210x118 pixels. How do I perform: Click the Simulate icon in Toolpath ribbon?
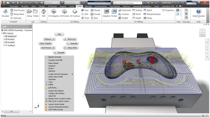coord(5,13)
